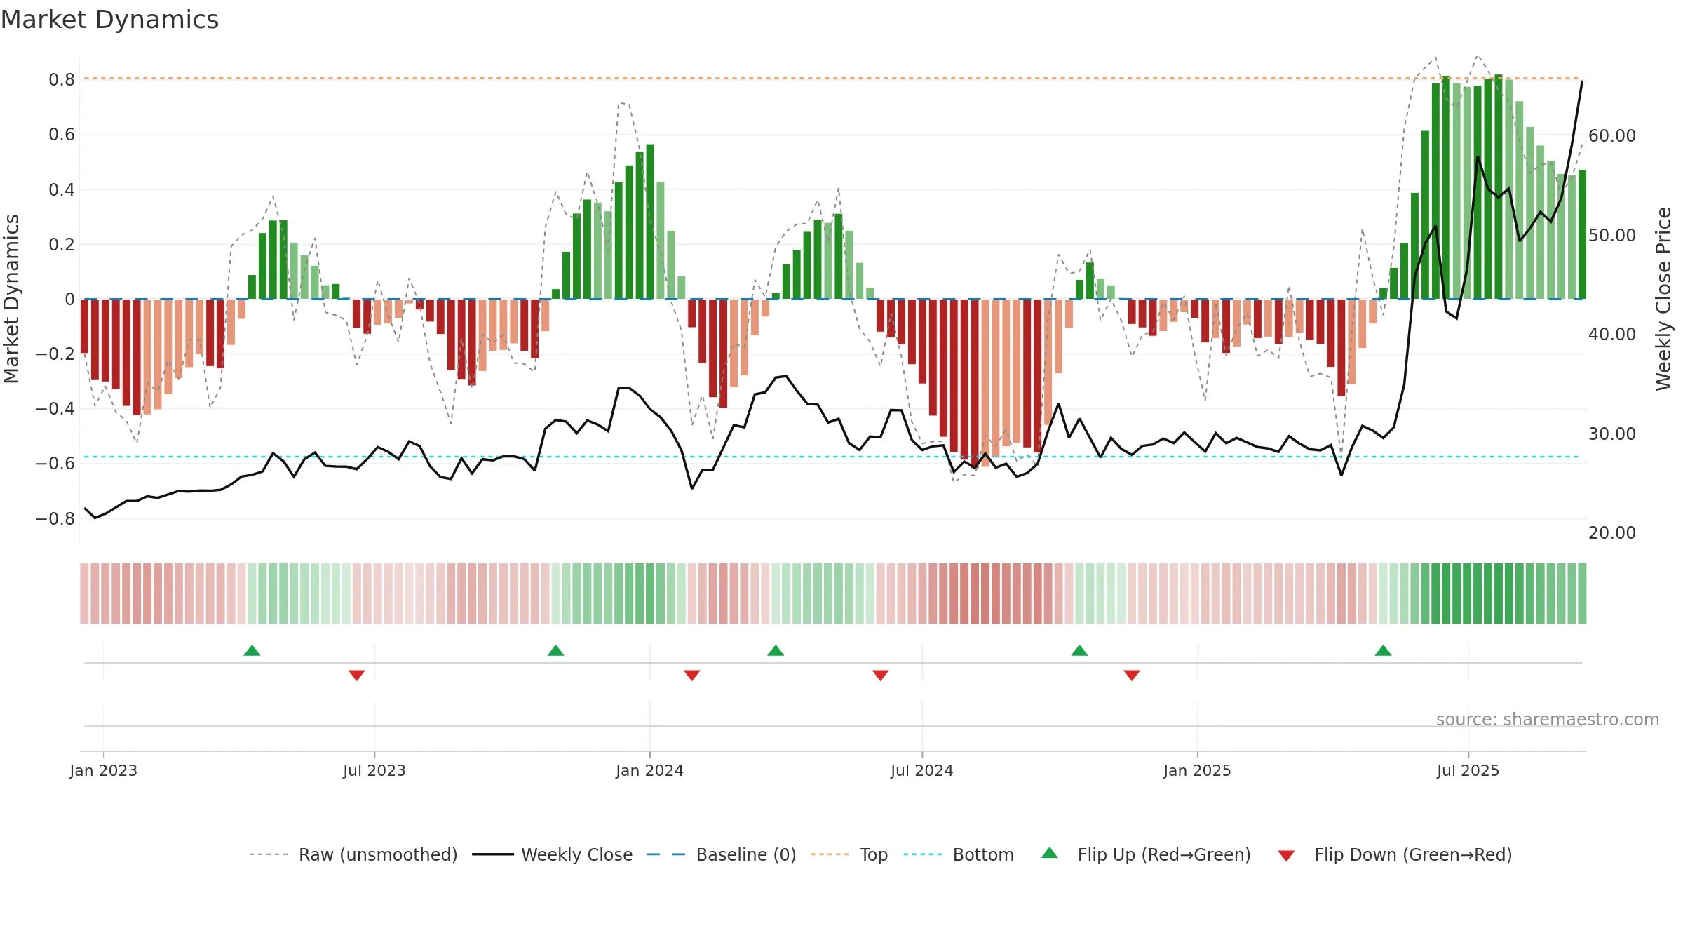Image resolution: width=1683 pixels, height=947 pixels.
Task: Click the Jan 2024 x-axis label
Action: (x=650, y=770)
